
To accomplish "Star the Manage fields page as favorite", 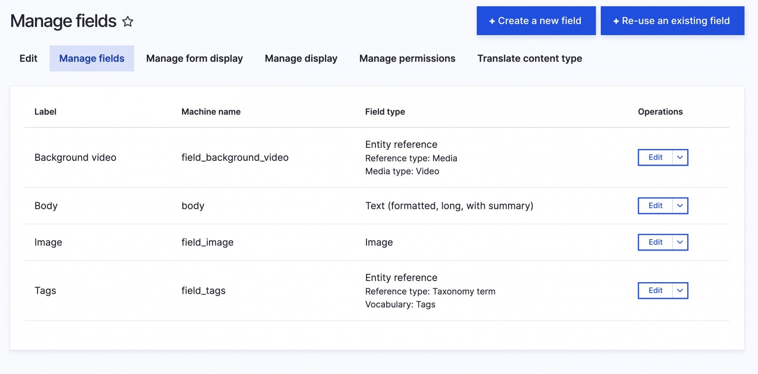I will click(128, 21).
